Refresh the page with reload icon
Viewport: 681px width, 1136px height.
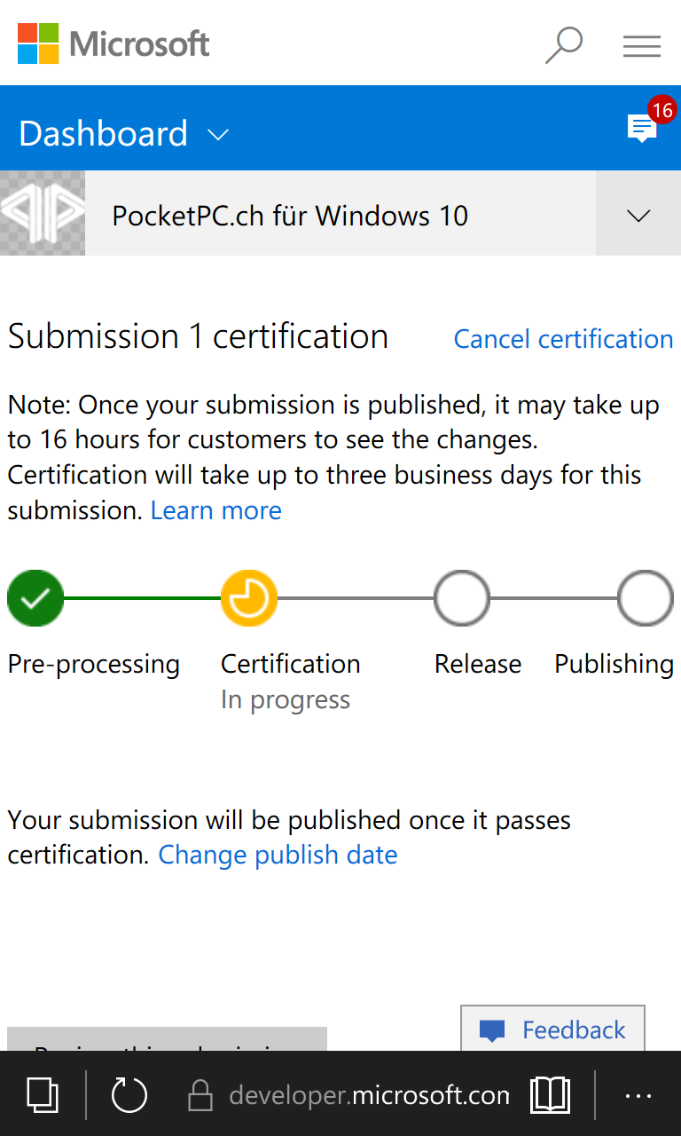click(129, 1095)
